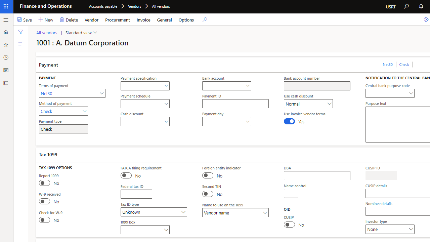The height and width of the screenshot is (242, 430).
Task: Click the notifications bell icon
Action: point(421,6)
